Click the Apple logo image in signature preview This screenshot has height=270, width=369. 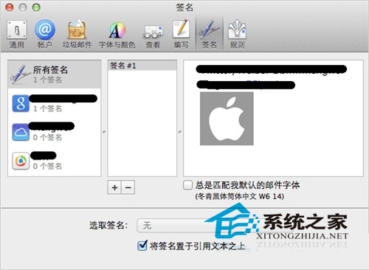click(227, 119)
